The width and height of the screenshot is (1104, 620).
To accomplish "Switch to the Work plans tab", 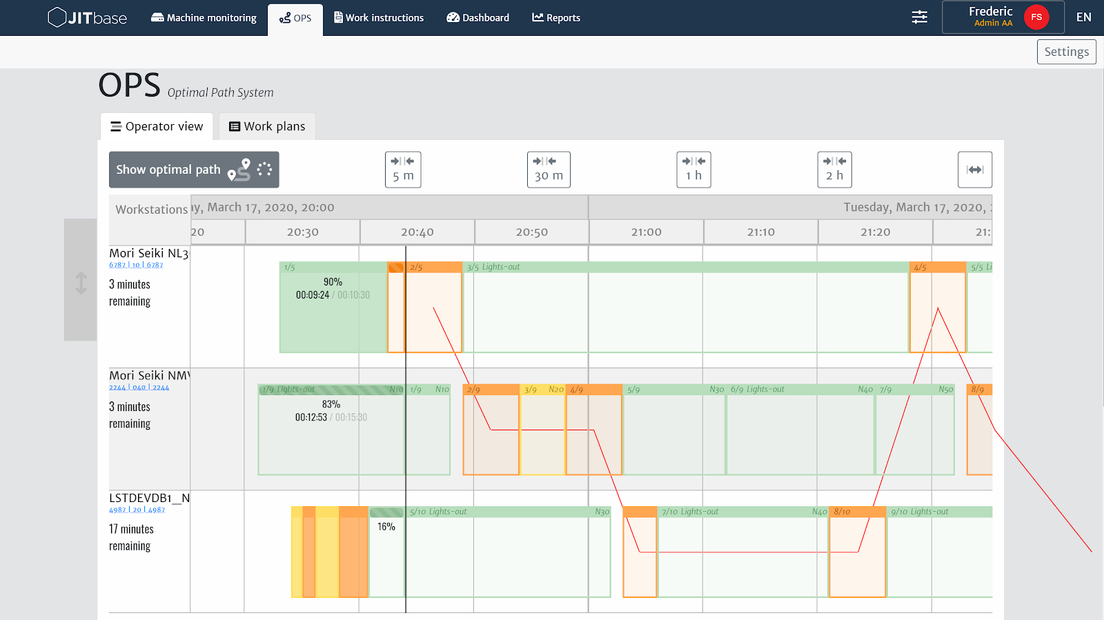I will click(267, 126).
